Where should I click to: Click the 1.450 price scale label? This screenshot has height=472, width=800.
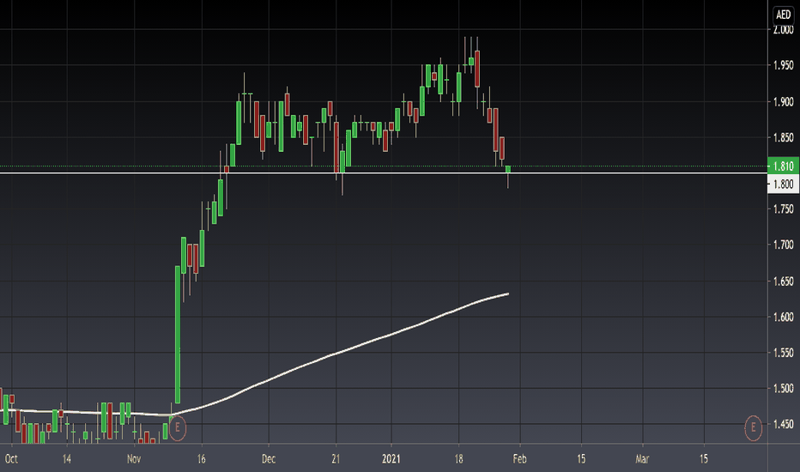click(x=783, y=424)
